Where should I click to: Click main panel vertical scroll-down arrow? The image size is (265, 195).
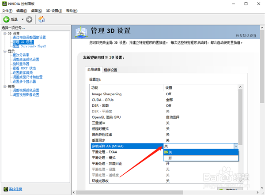tap(262, 187)
